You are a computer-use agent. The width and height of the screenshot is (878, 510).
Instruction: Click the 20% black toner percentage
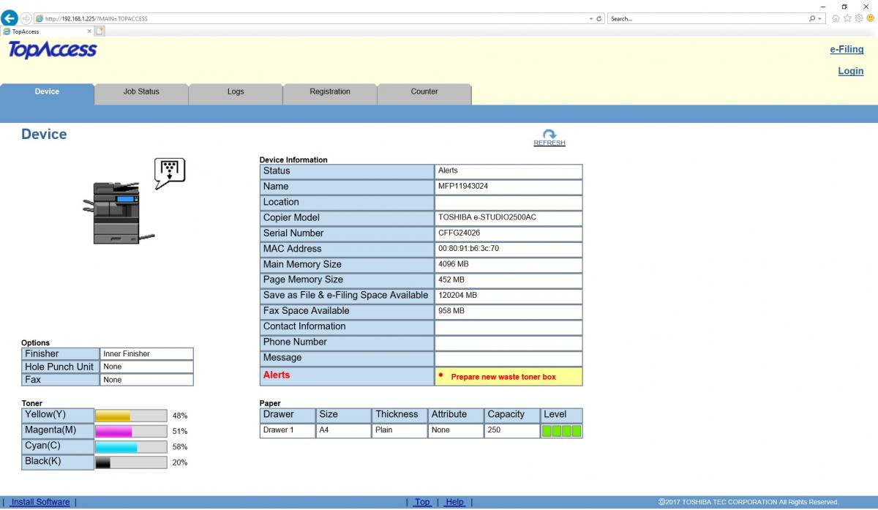[x=180, y=462]
